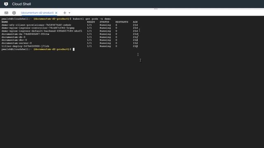This screenshot has width=264, height=148.
Task: Place cursor at the bottom command prompt
Action: pyautogui.click(x=73, y=49)
